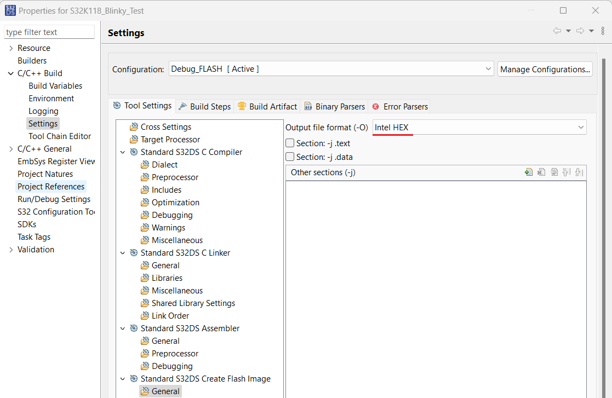612x398 pixels.
Task: Select EmbSys Register View item
Action: point(56,161)
